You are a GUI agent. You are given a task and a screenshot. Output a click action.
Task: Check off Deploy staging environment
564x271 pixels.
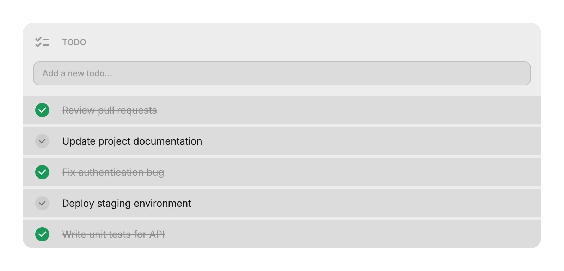[x=42, y=203]
